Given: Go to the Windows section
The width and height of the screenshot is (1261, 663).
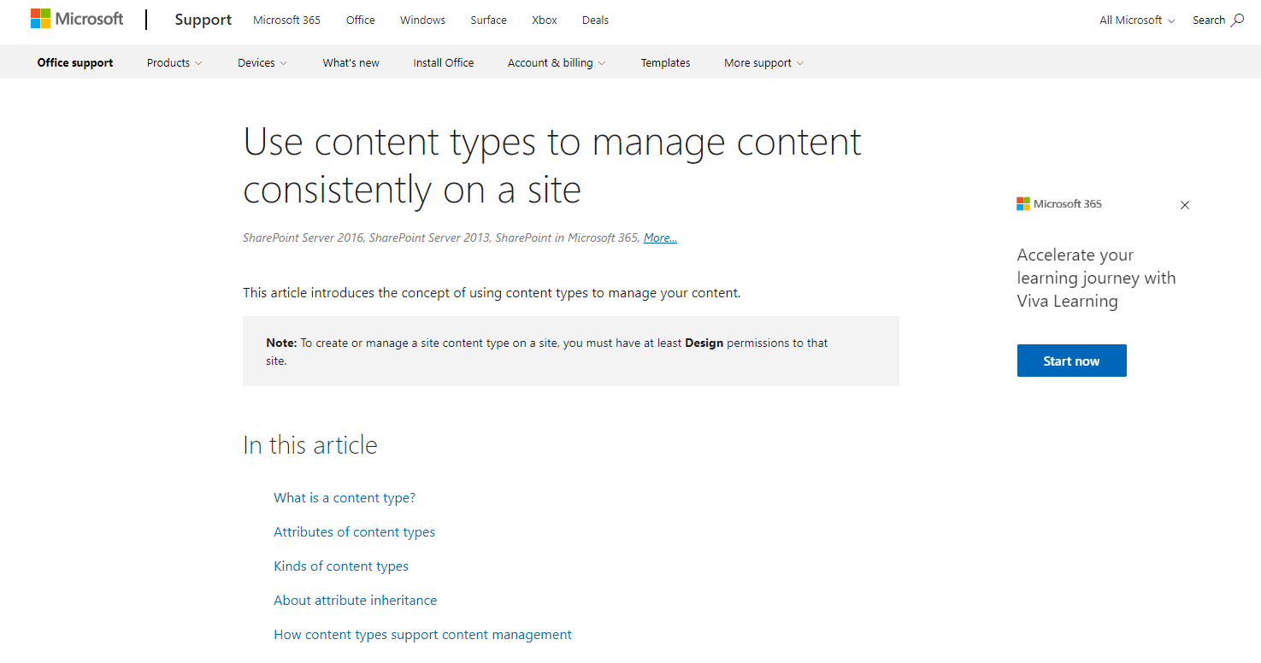Looking at the screenshot, I should tap(422, 19).
